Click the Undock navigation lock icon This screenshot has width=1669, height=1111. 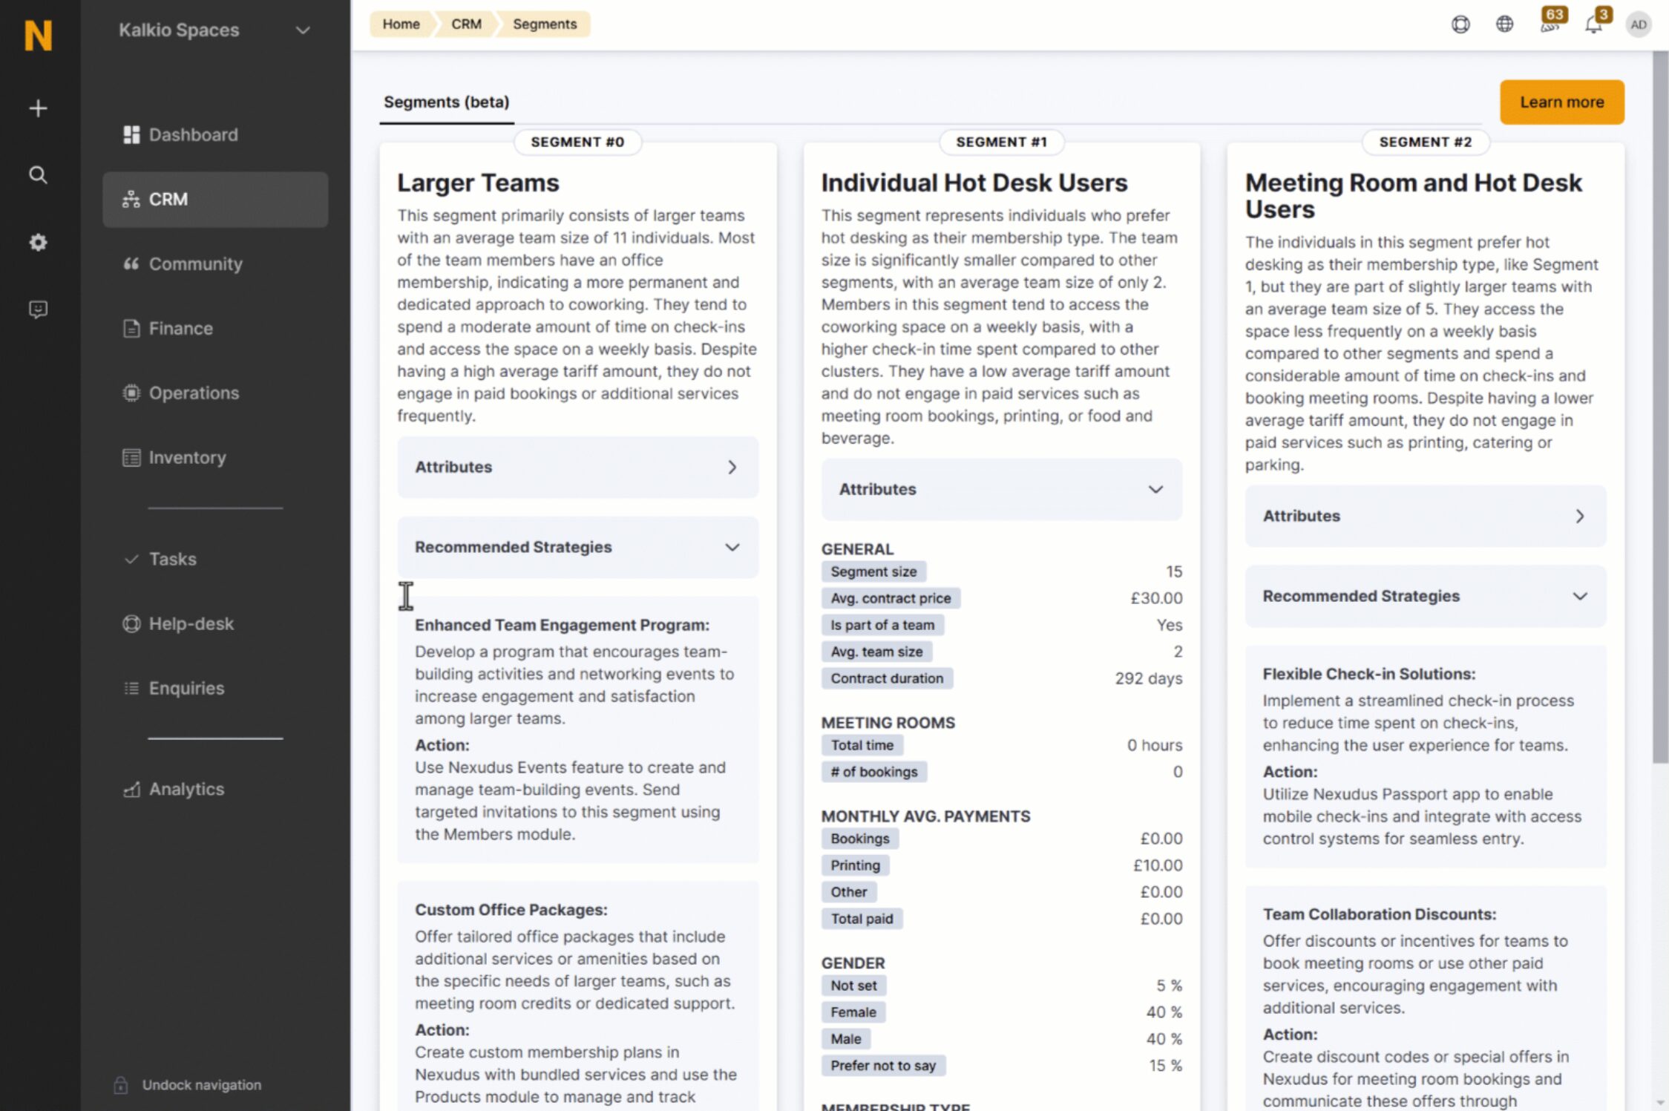click(x=121, y=1085)
